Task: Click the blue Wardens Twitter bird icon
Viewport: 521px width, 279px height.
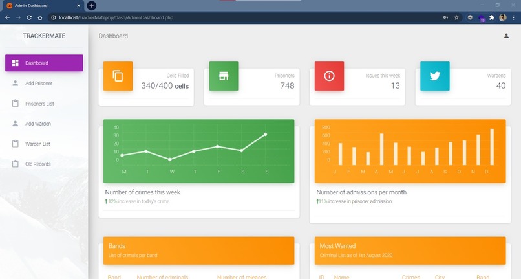Action: [435, 76]
